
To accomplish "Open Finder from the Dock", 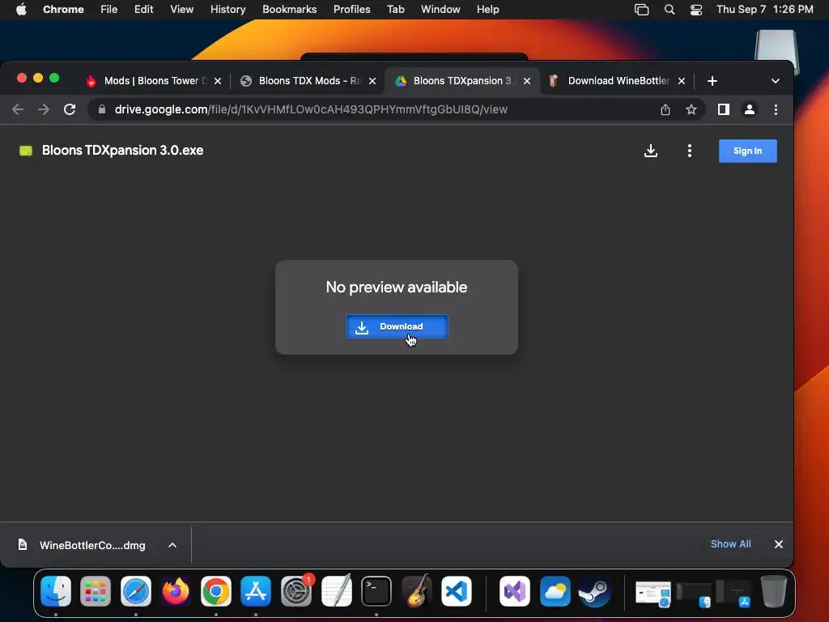I will click(x=56, y=590).
